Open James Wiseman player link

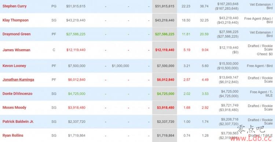tap(16, 50)
